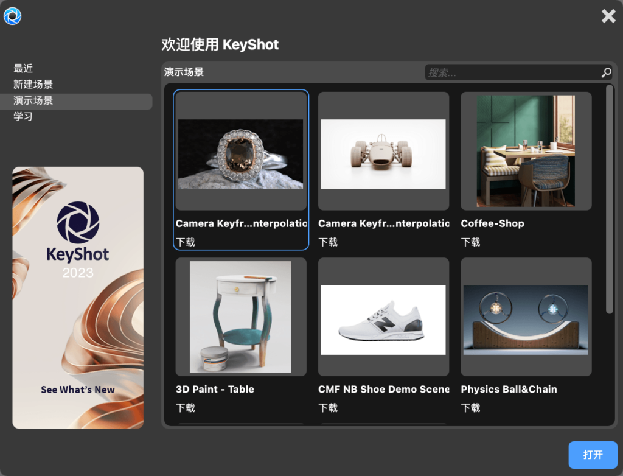623x476 pixels.
Task: Select 新建场景 in the sidebar
Action: pyautogui.click(x=33, y=84)
